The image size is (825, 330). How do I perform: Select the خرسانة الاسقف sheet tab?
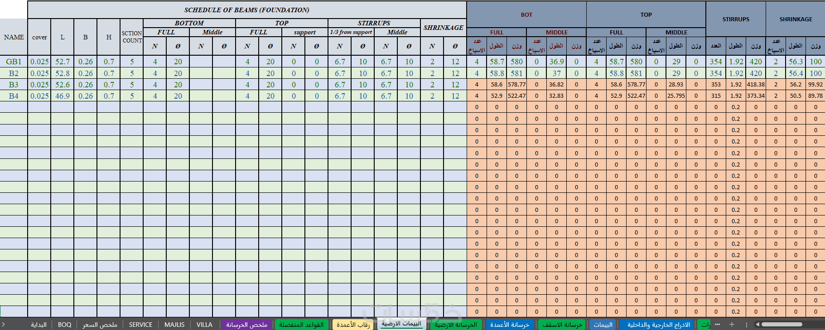pos(562,325)
